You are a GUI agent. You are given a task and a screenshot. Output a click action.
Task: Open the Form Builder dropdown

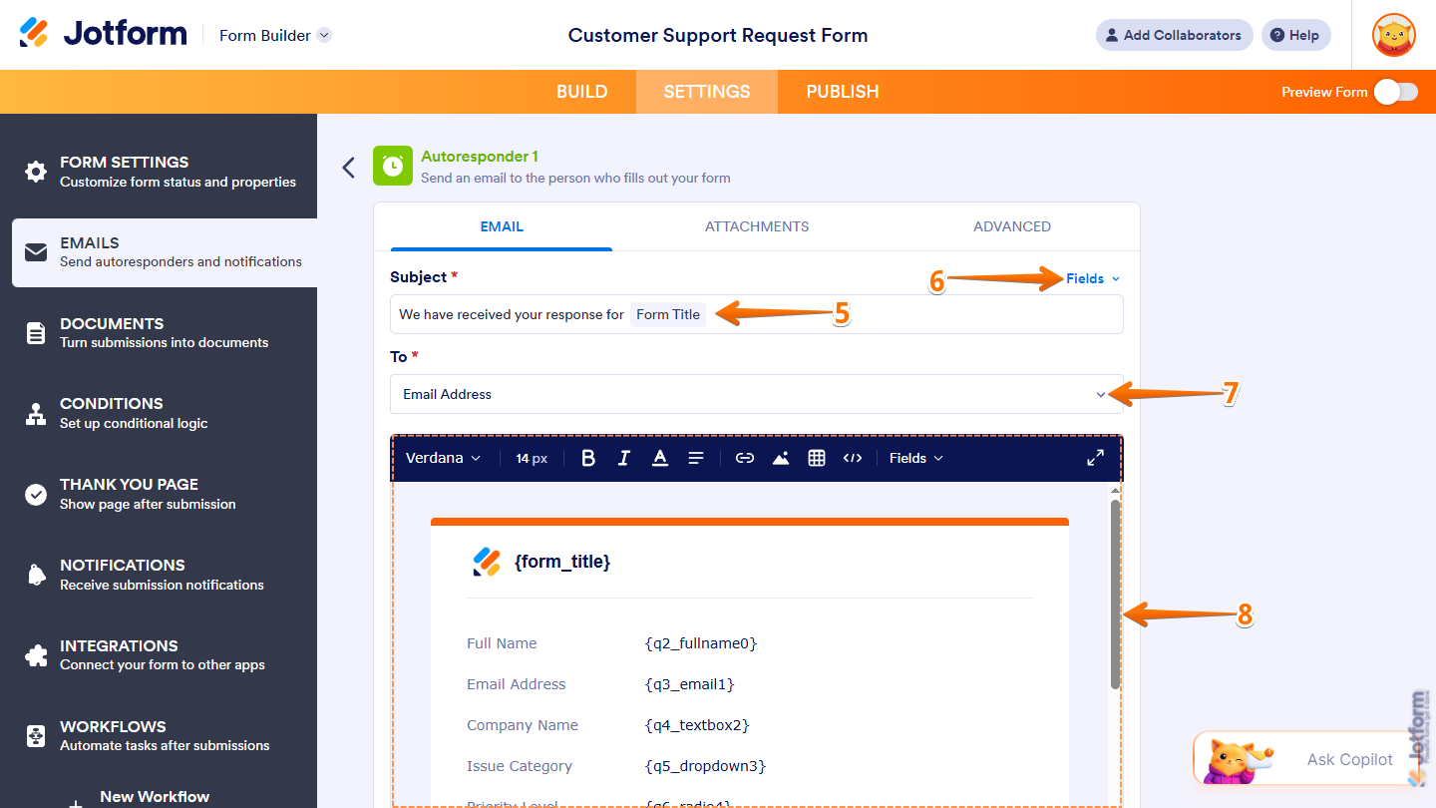pyautogui.click(x=275, y=35)
